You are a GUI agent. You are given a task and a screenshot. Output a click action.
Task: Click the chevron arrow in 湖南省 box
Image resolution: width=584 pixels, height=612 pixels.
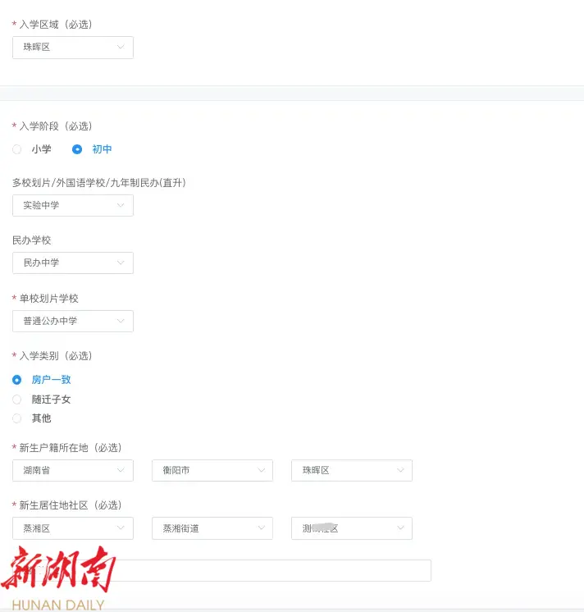pos(121,470)
